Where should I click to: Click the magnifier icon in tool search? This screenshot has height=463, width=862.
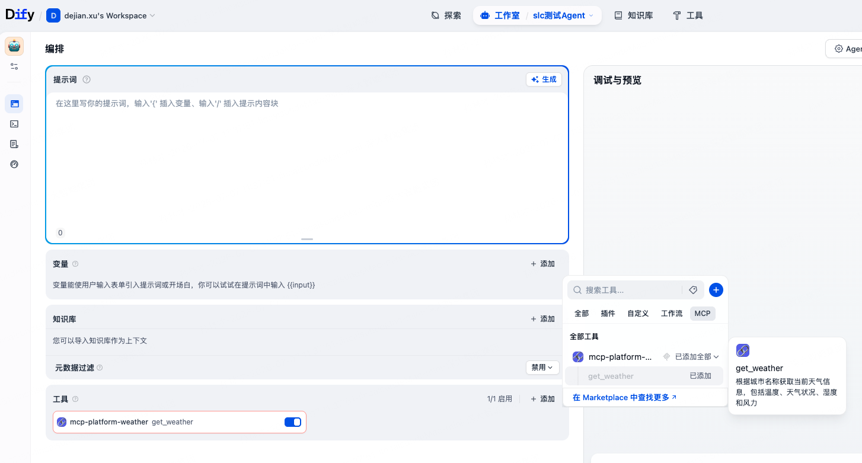[x=577, y=290]
